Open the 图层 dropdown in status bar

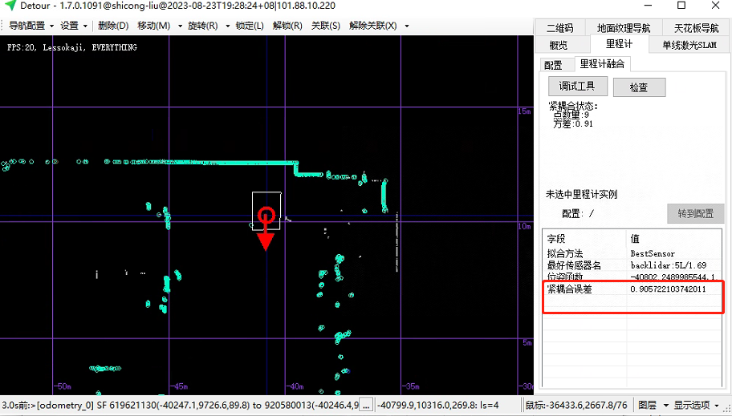pos(652,406)
